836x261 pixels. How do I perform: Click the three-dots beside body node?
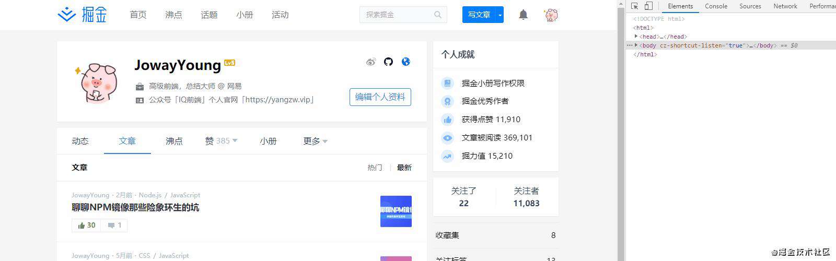pos(630,45)
